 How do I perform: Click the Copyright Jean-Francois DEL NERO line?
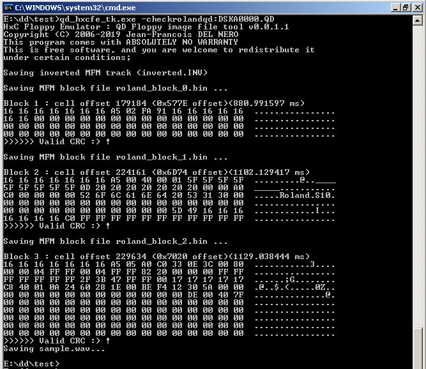tap(121, 34)
